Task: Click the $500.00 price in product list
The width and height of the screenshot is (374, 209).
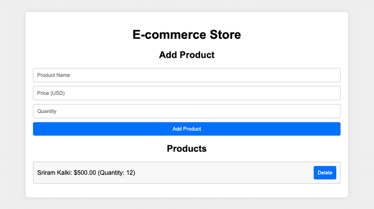Action: (x=85, y=173)
